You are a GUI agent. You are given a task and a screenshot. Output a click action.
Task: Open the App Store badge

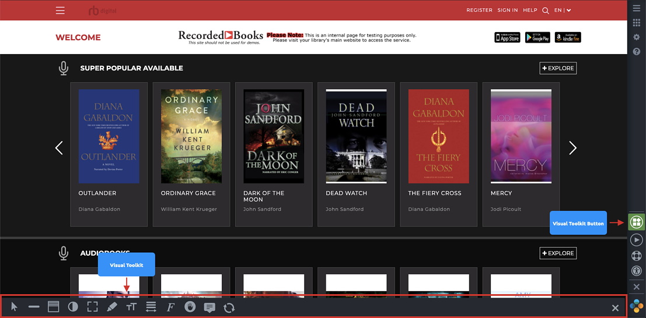click(507, 37)
